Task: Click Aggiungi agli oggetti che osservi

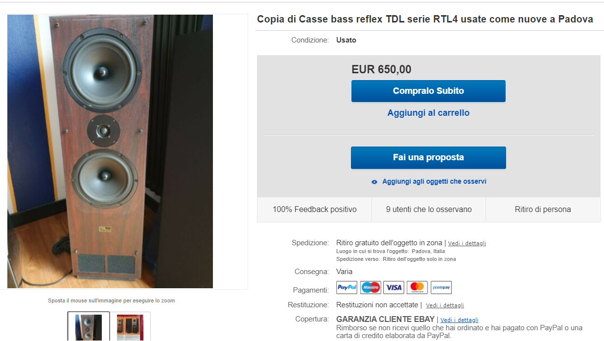Action: point(434,181)
